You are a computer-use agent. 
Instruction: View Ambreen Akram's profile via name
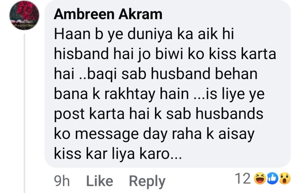108,14
